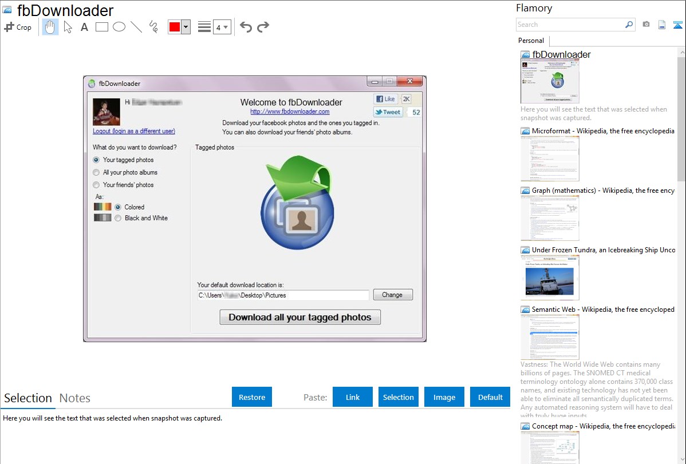
Task: Activate the hand pan tool
Action: coord(50,27)
